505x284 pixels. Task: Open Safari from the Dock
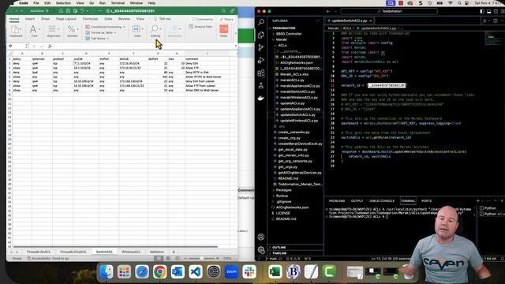click(x=142, y=271)
